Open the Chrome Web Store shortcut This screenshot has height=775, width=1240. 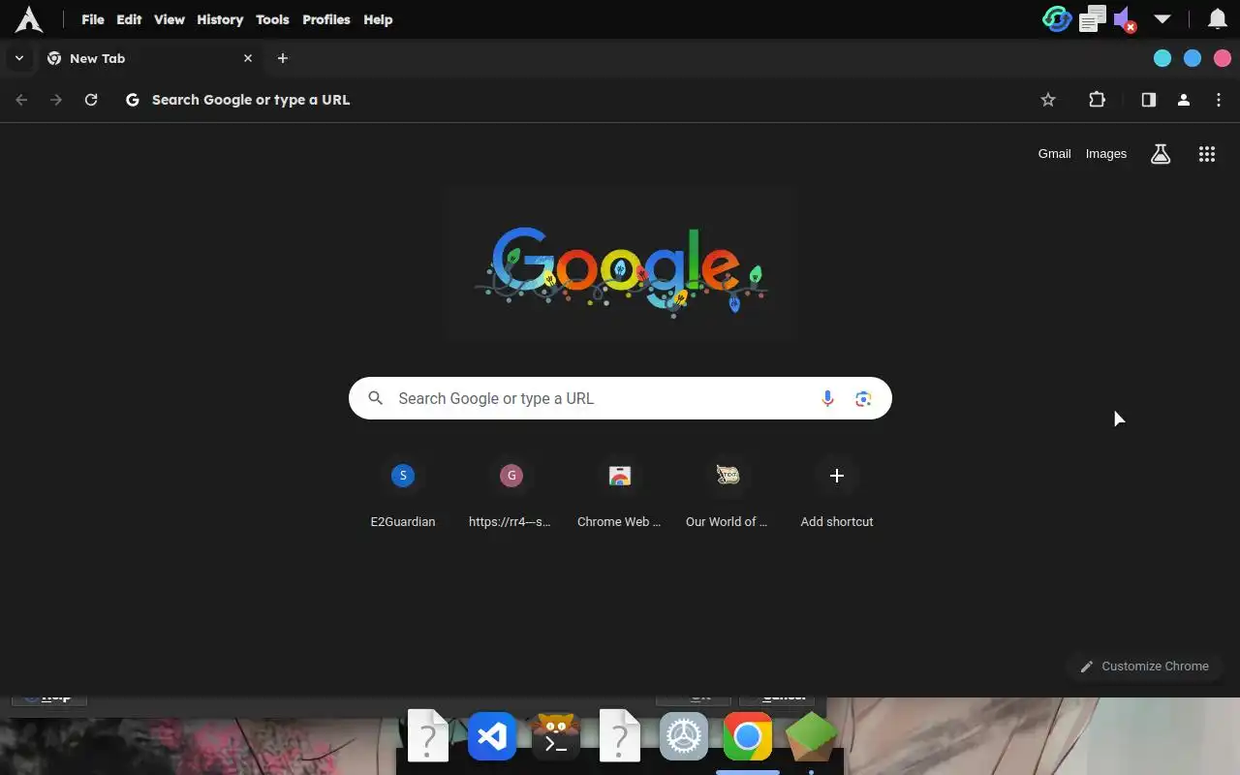point(619,494)
